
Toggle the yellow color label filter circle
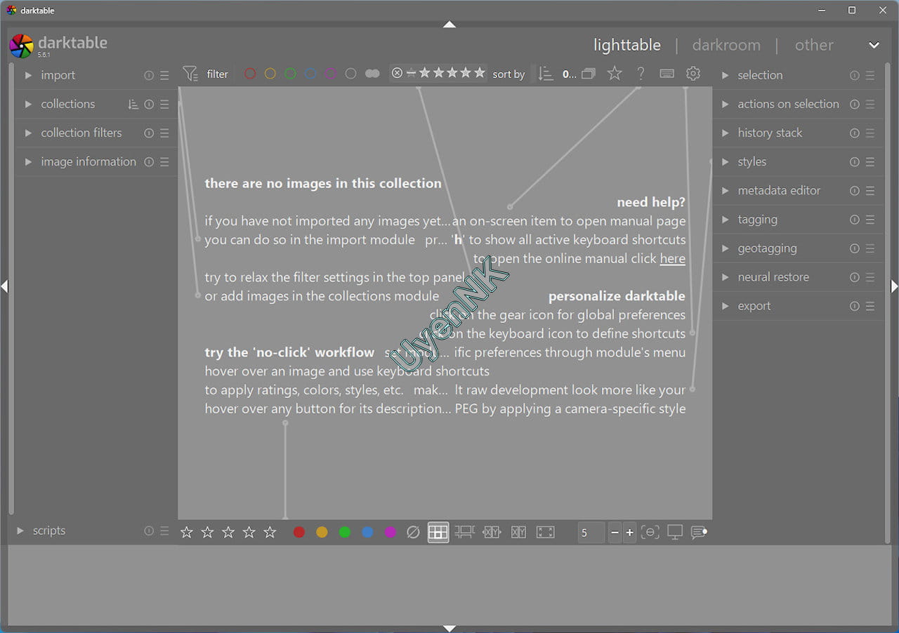pyautogui.click(x=270, y=74)
